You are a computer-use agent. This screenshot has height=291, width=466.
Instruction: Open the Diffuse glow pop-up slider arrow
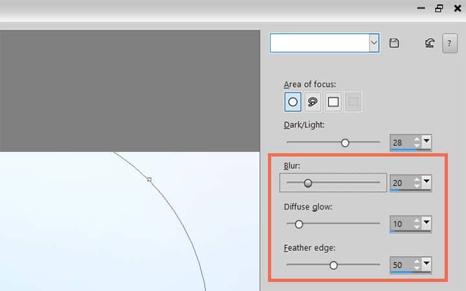pyautogui.click(x=427, y=222)
